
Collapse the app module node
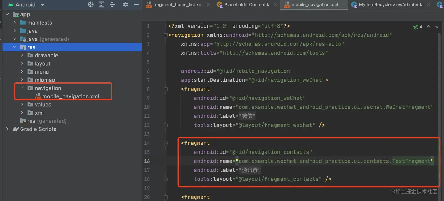7,14
